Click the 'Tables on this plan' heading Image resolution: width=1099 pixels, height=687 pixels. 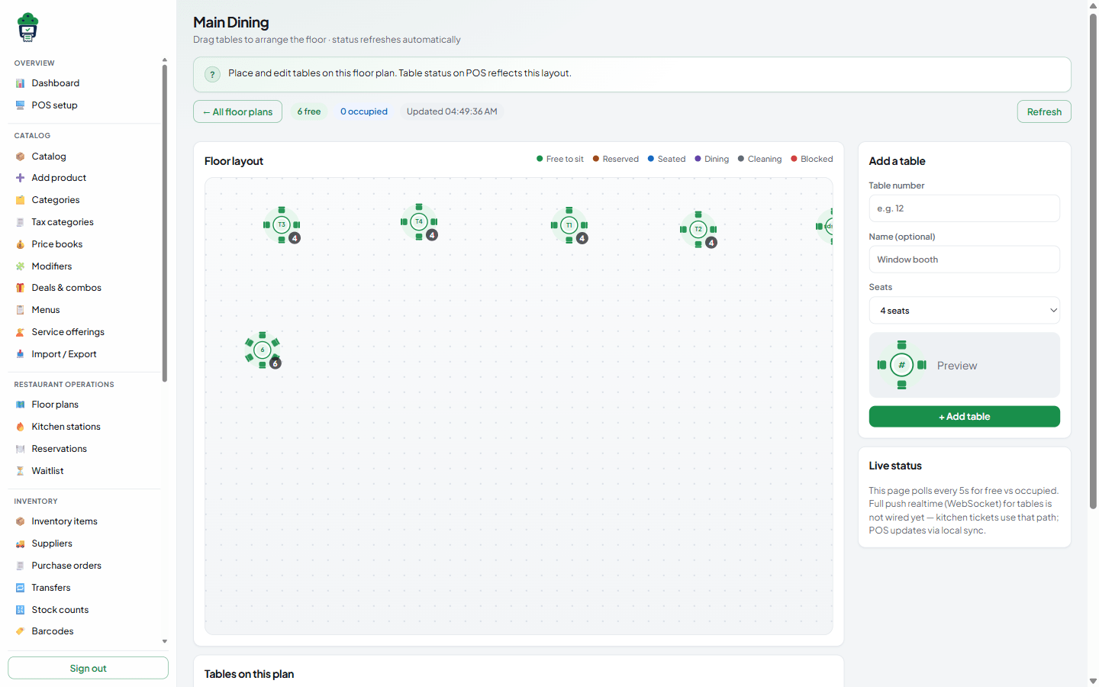[249, 674]
